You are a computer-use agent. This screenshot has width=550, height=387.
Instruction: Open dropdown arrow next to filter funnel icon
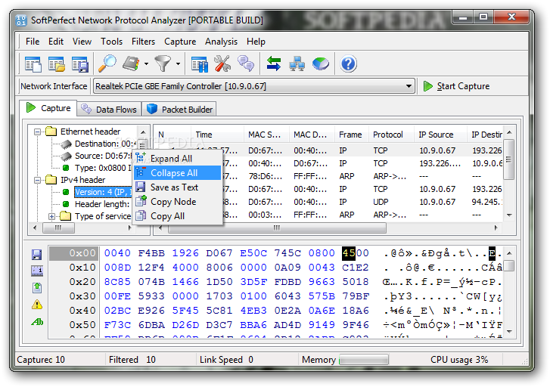[179, 63]
